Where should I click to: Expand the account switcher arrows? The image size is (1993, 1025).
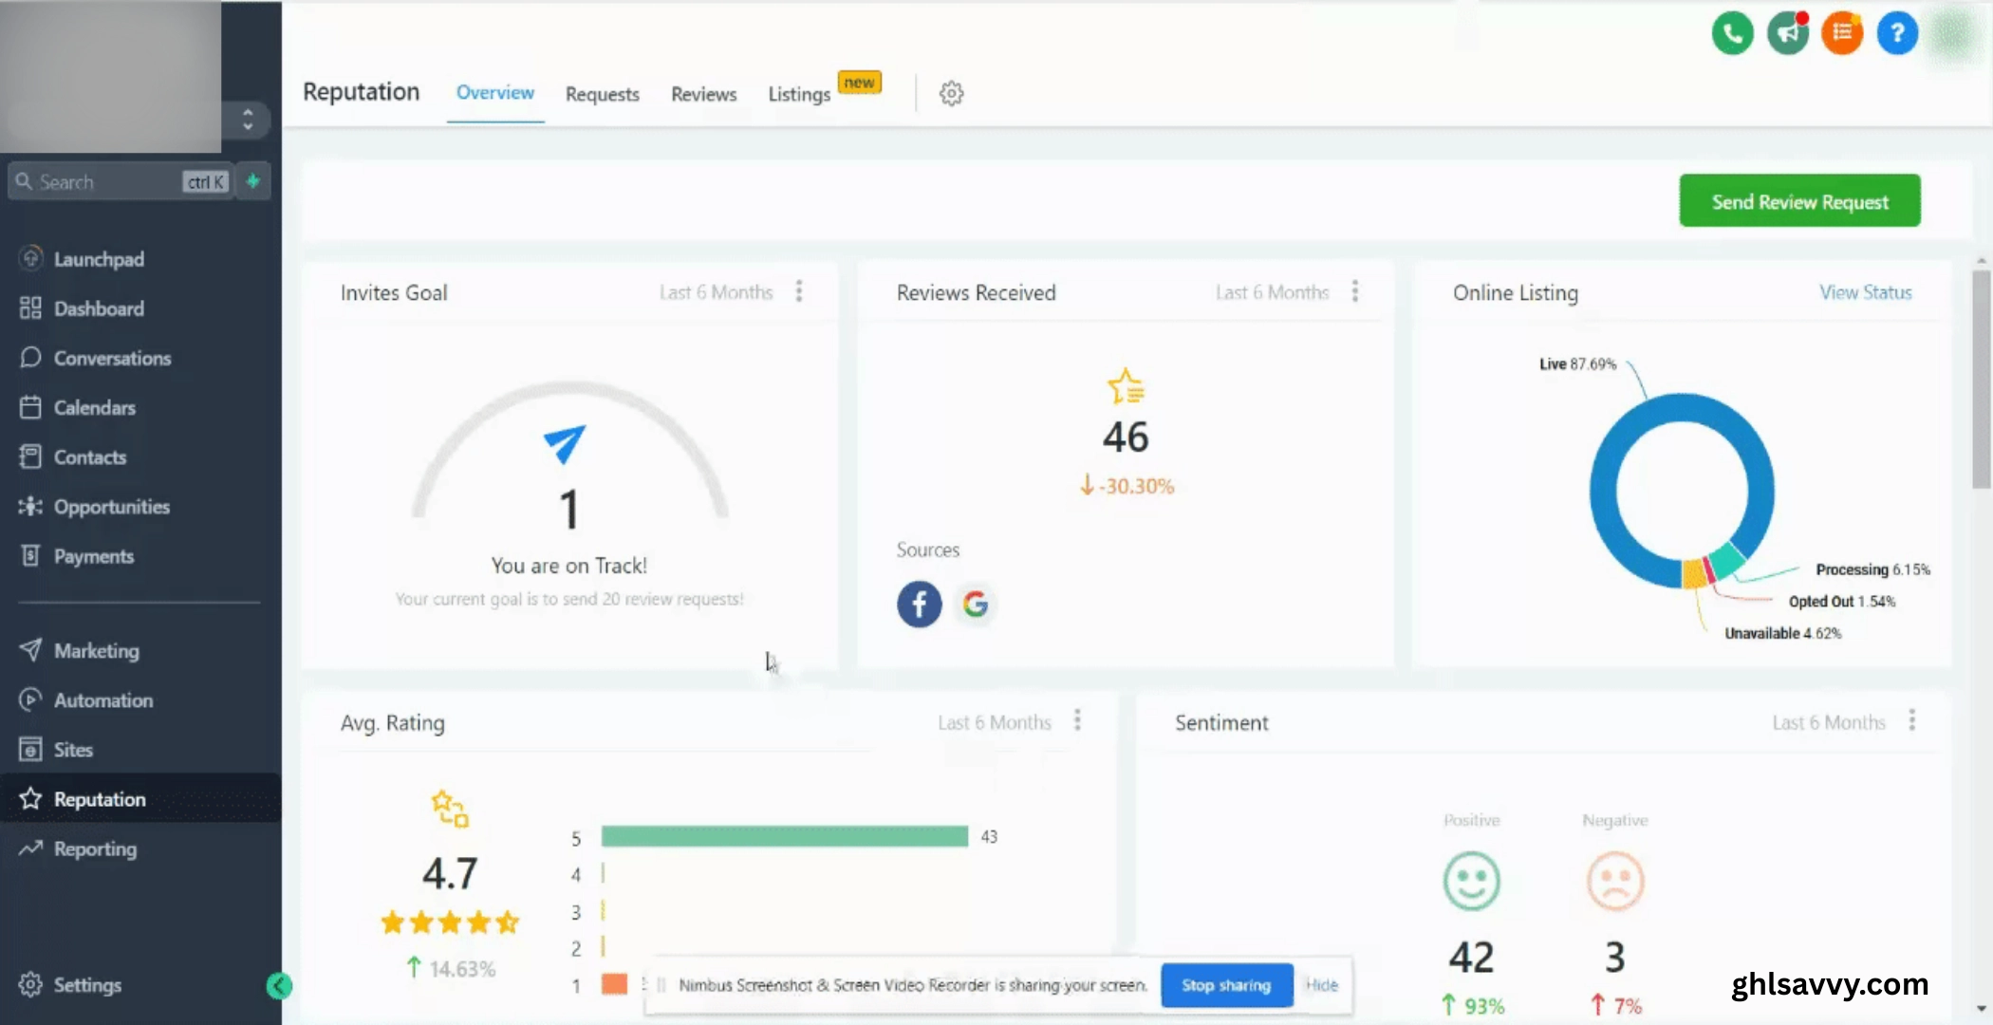[248, 120]
